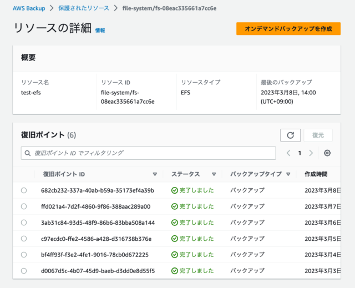The height and width of the screenshot is (288, 355).
Task: Open 保護されたリソース breadcrumb link
Action: point(84,8)
